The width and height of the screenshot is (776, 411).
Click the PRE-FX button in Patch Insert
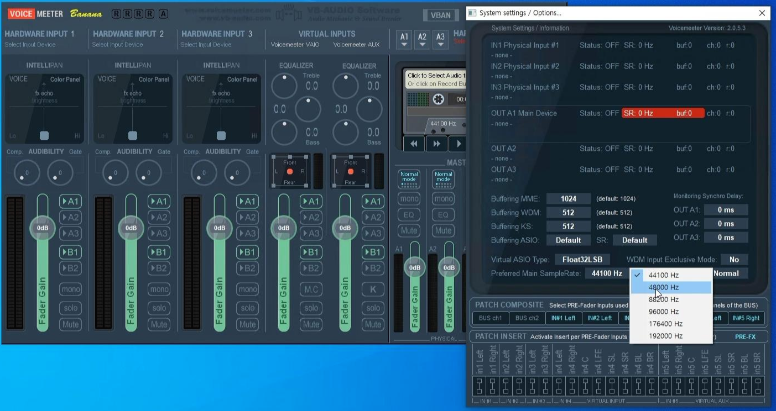coord(745,336)
